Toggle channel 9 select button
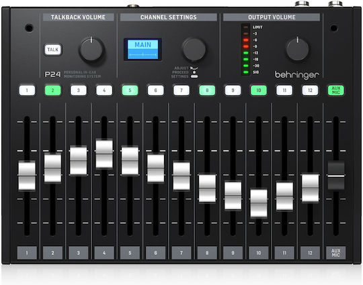Image resolution: width=363 pixels, height=285 pixels. pos(233,90)
